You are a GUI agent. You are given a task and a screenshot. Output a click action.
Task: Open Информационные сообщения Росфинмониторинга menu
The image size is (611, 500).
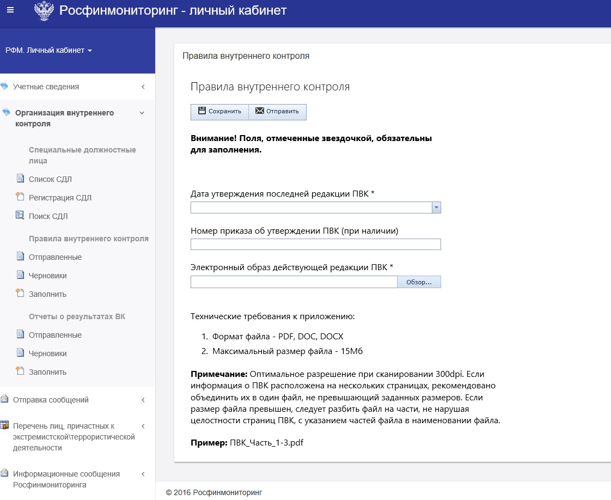click(66, 479)
